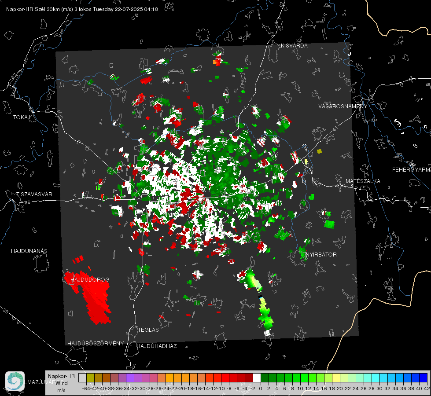Pick the cyan swatch between 28 and 30
The height and width of the screenshot is (396, 431).
(x=376, y=378)
